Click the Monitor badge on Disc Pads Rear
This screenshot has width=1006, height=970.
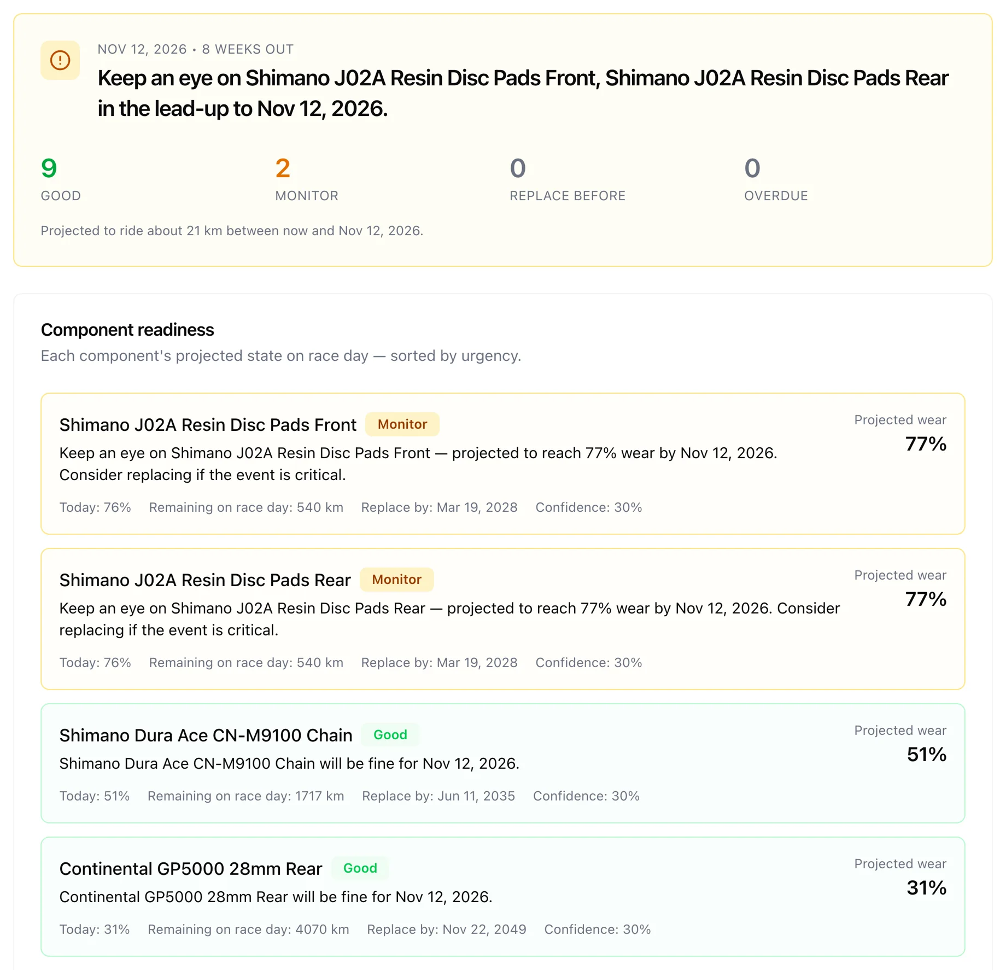(x=397, y=580)
